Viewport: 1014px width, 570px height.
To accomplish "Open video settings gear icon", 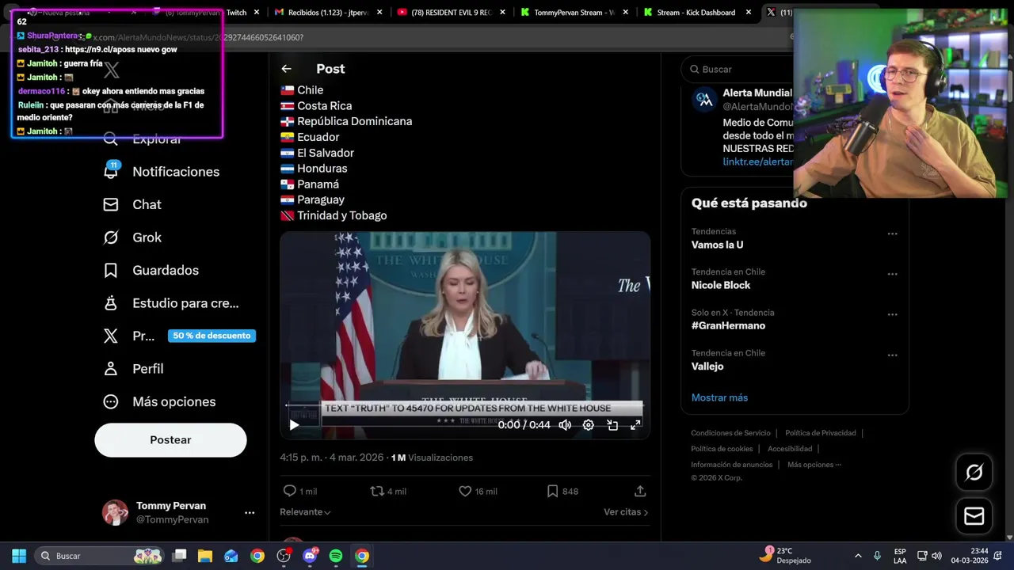I will (x=589, y=425).
